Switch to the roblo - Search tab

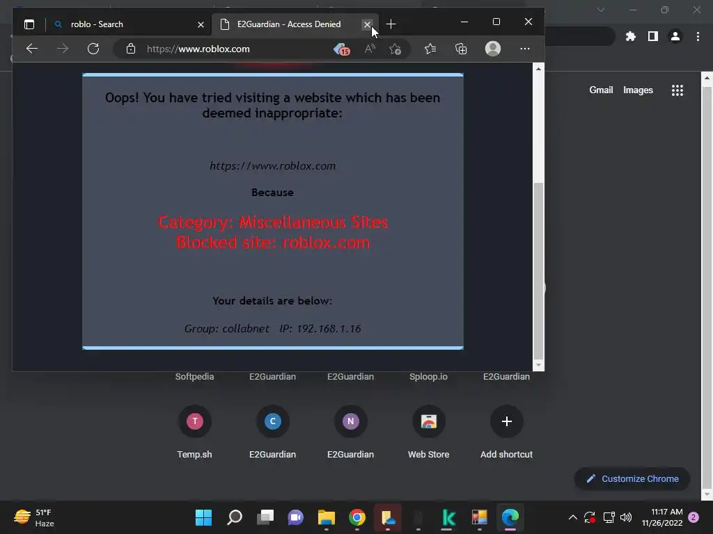pyautogui.click(x=129, y=24)
